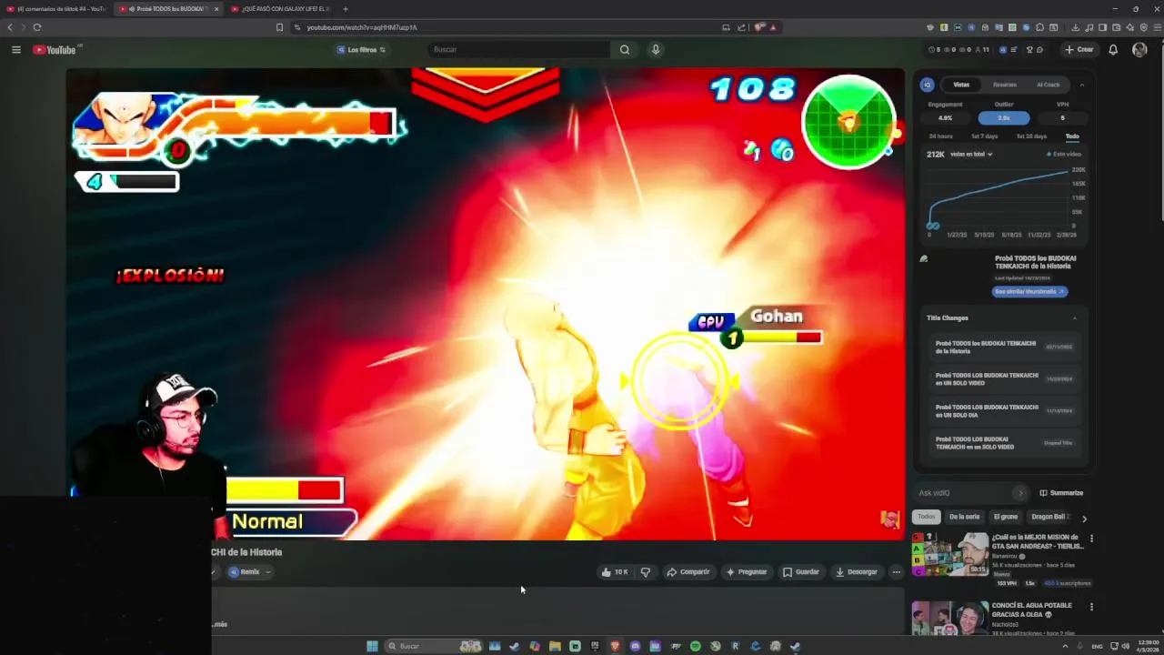Open the YouTube hamburger guide menu
1164x655 pixels.
click(x=15, y=50)
